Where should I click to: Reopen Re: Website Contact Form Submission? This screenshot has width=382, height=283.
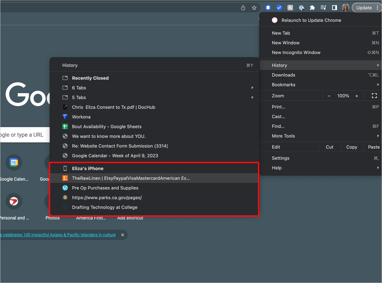click(x=154, y=146)
